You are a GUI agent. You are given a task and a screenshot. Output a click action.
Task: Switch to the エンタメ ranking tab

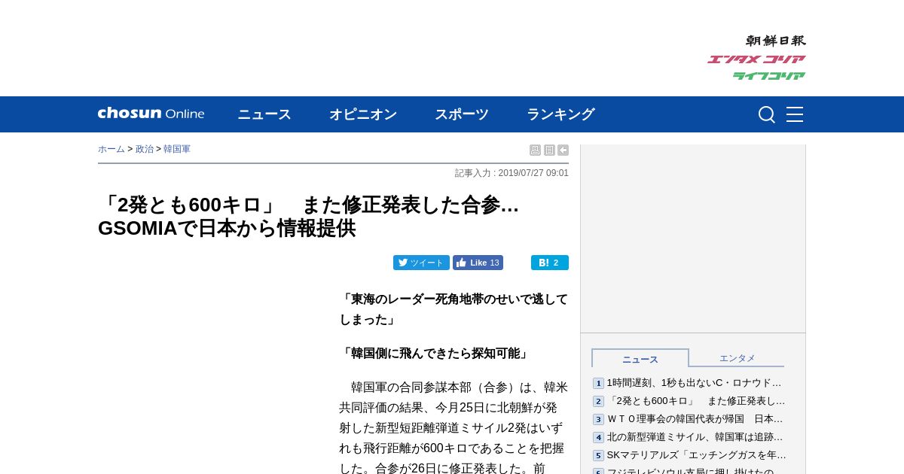click(737, 358)
